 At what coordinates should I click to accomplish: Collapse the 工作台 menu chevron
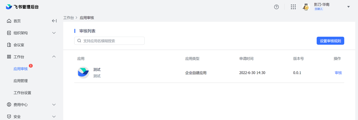(54, 57)
